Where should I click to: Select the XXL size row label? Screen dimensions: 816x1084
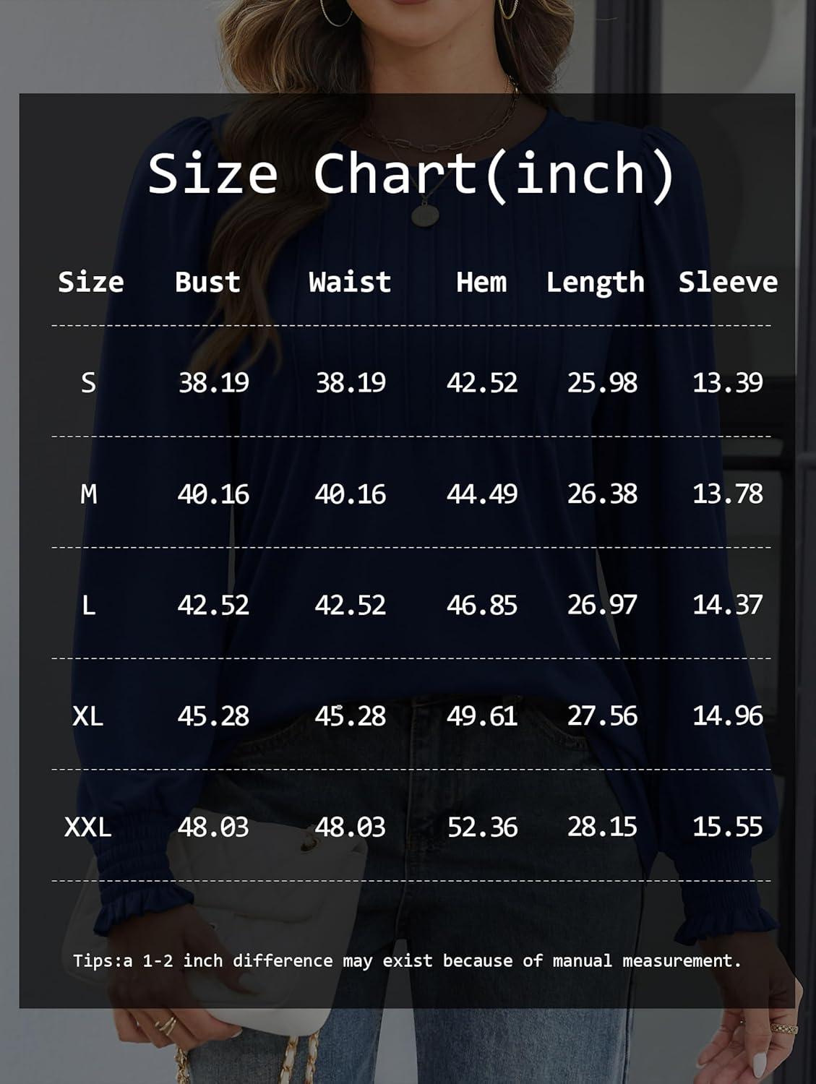(x=88, y=827)
